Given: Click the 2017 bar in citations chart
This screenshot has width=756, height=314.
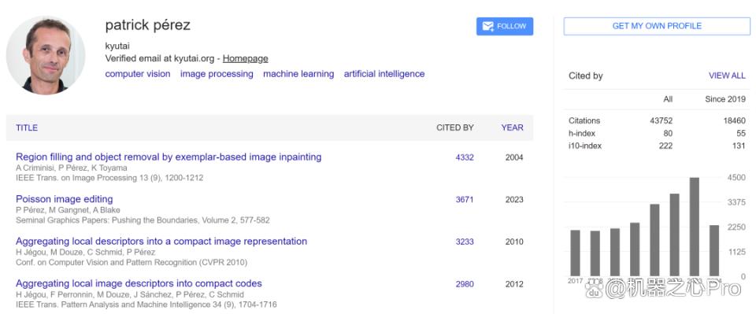Looking at the screenshot, I should tap(575, 253).
